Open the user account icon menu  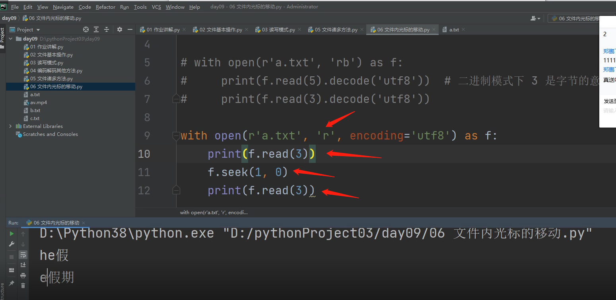535,18
